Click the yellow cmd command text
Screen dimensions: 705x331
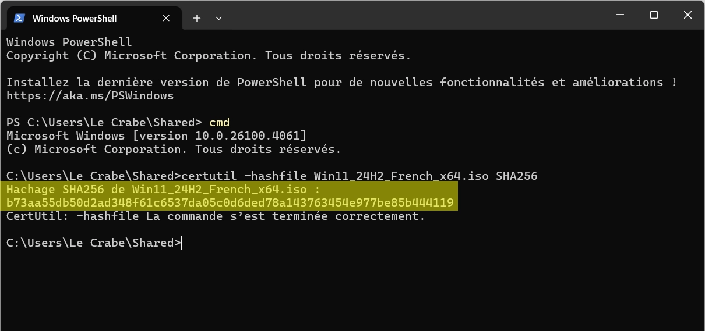point(219,122)
